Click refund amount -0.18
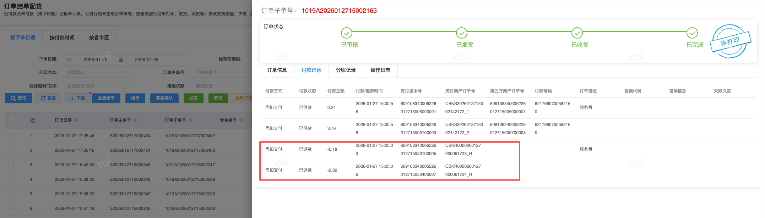 [332, 149]
